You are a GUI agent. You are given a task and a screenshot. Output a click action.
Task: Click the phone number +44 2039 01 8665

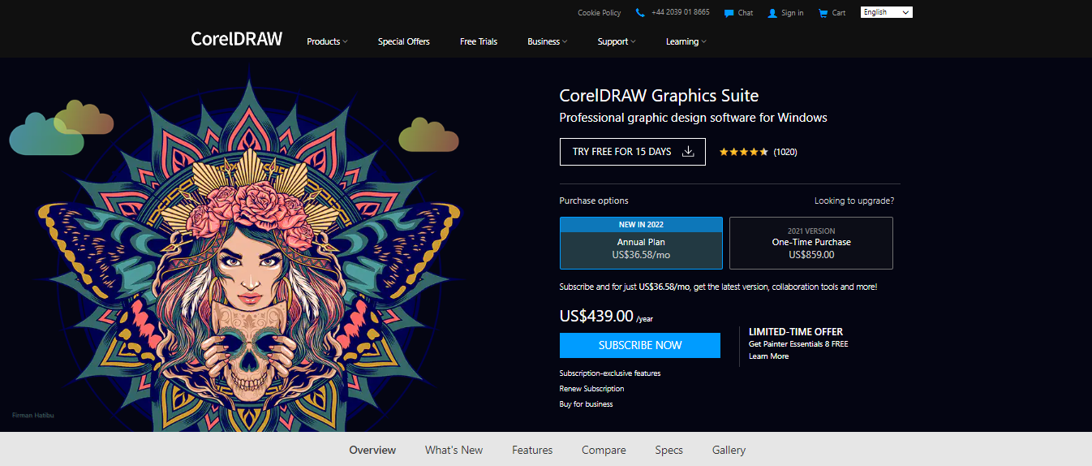[x=681, y=13]
